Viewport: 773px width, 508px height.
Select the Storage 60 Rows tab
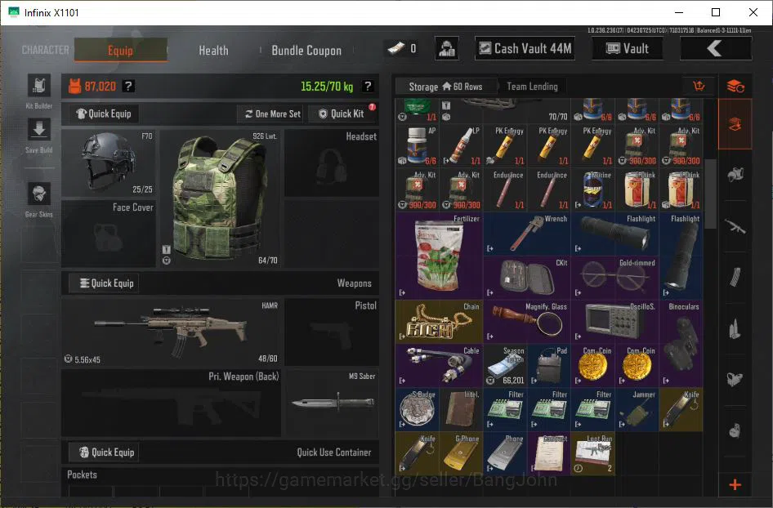tap(445, 87)
